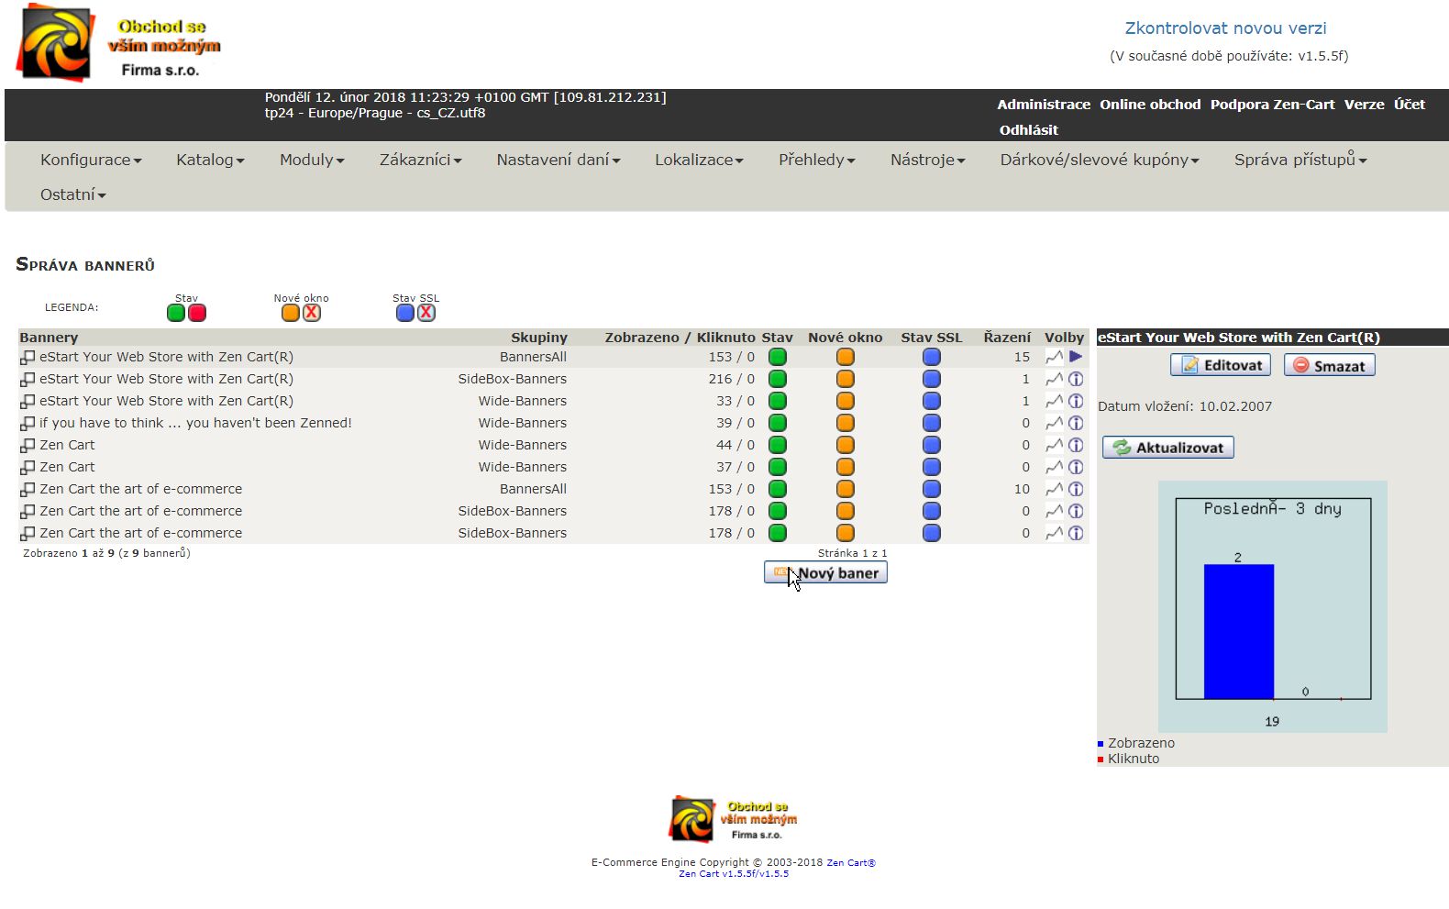Expand the Dárkové/slevové kupóny menu
The width and height of the screenshot is (1449, 909).
pos(1099,160)
